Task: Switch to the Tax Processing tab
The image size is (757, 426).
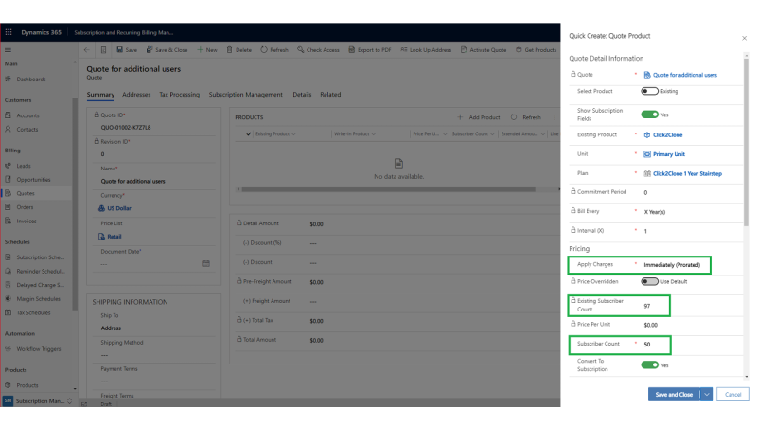Action: (179, 95)
